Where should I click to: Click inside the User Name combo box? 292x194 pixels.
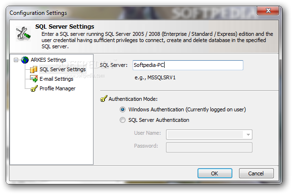click(209, 134)
